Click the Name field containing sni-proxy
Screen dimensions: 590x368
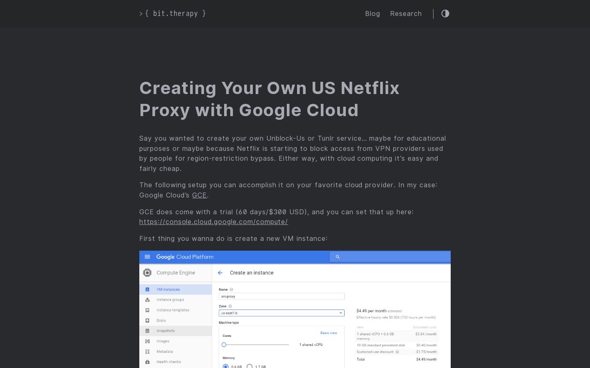281,296
